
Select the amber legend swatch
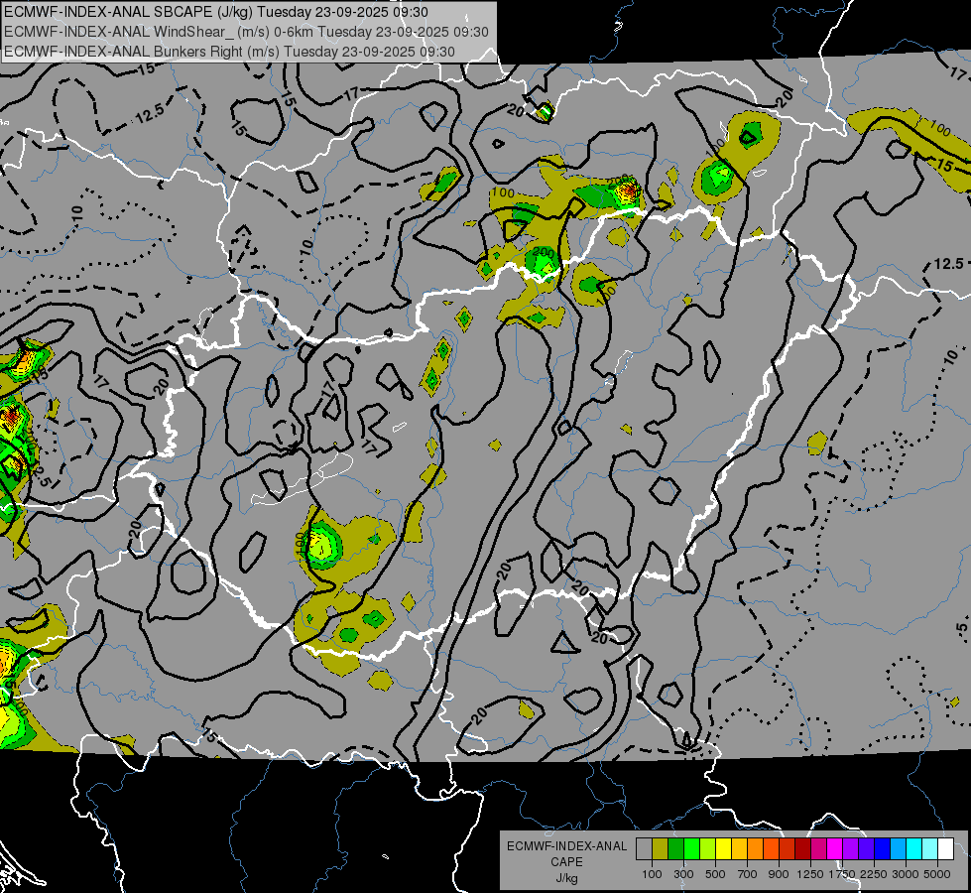pyautogui.click(x=739, y=849)
